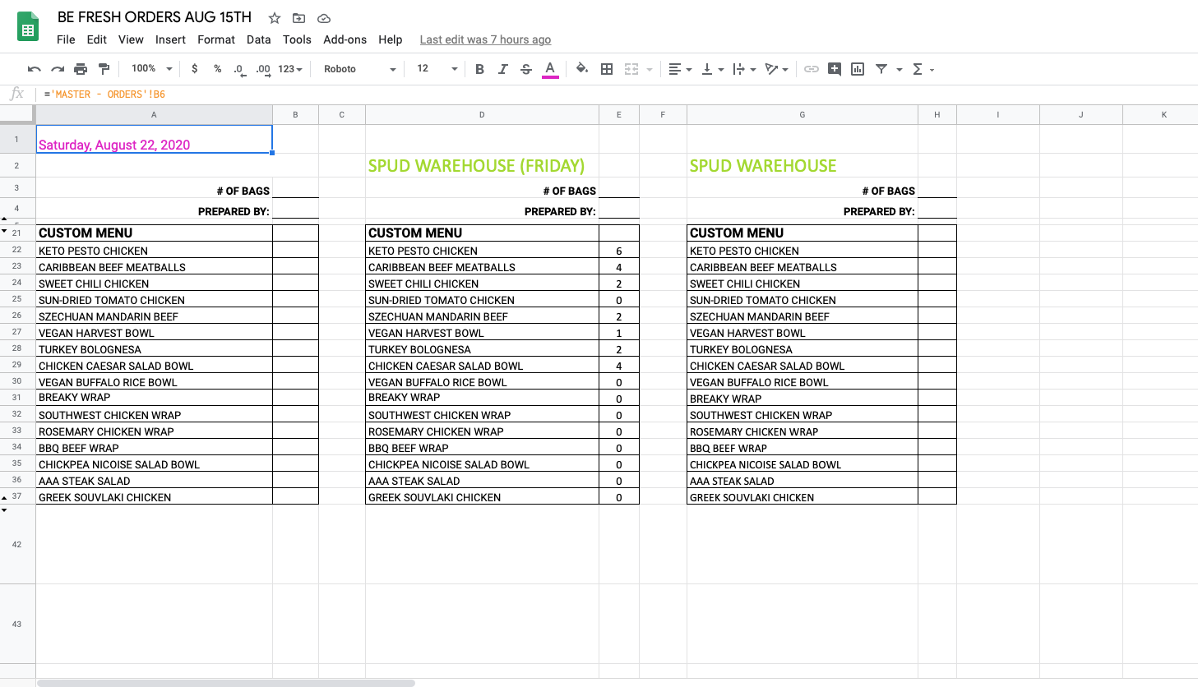The width and height of the screenshot is (1198, 687).
Task: Star this spreadsheet document
Action: [x=275, y=18]
